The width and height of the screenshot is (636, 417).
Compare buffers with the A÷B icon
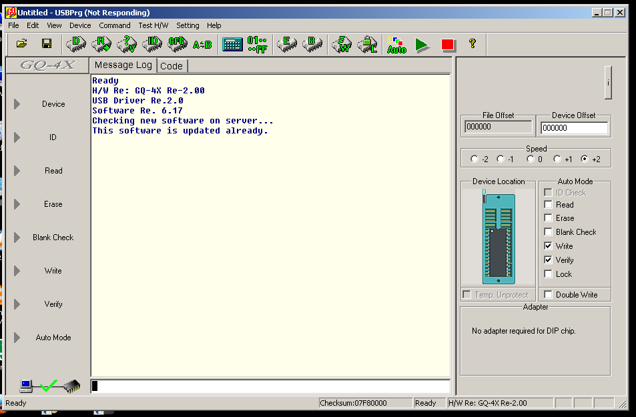coord(202,45)
